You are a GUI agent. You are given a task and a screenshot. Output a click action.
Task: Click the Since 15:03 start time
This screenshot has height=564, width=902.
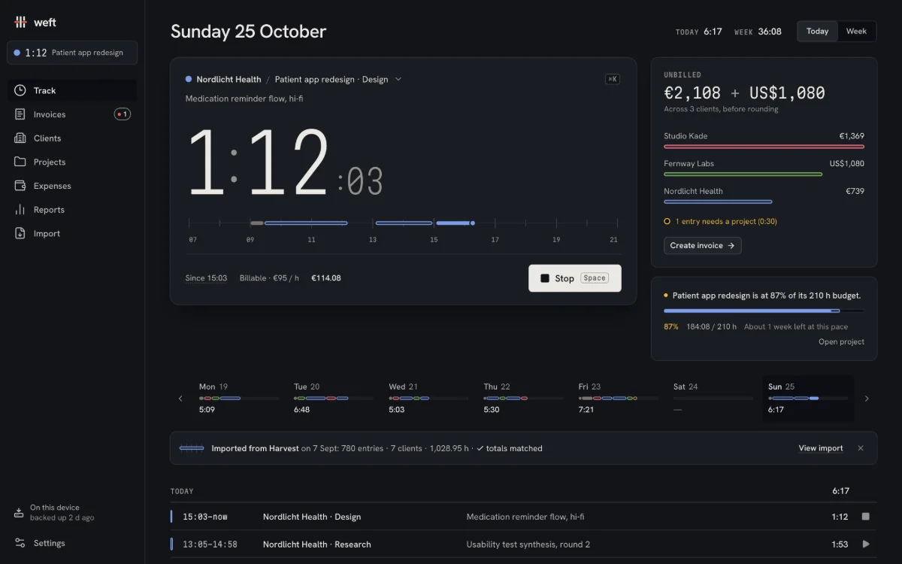click(206, 278)
